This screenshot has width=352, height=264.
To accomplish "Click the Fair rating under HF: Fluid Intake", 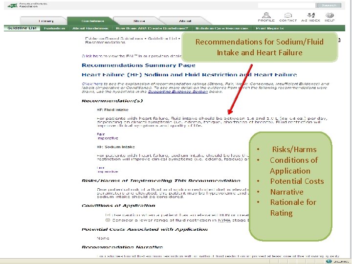I will coord(101,134).
